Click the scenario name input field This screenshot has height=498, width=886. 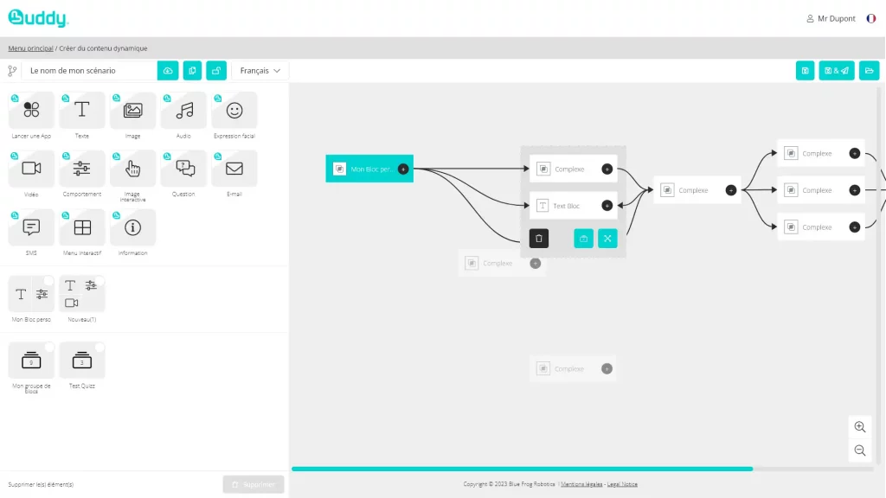pyautogui.click(x=89, y=71)
